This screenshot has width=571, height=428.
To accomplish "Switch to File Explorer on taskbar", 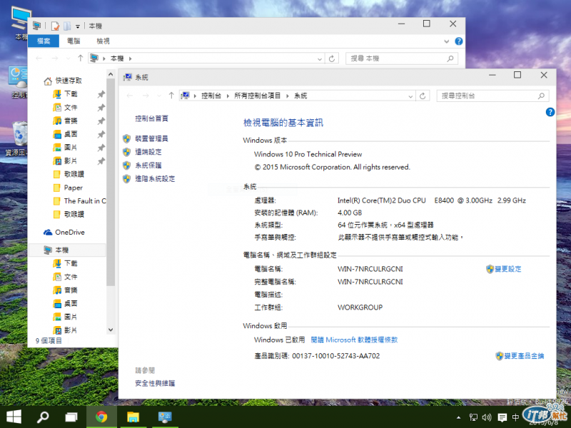I will pos(133,417).
